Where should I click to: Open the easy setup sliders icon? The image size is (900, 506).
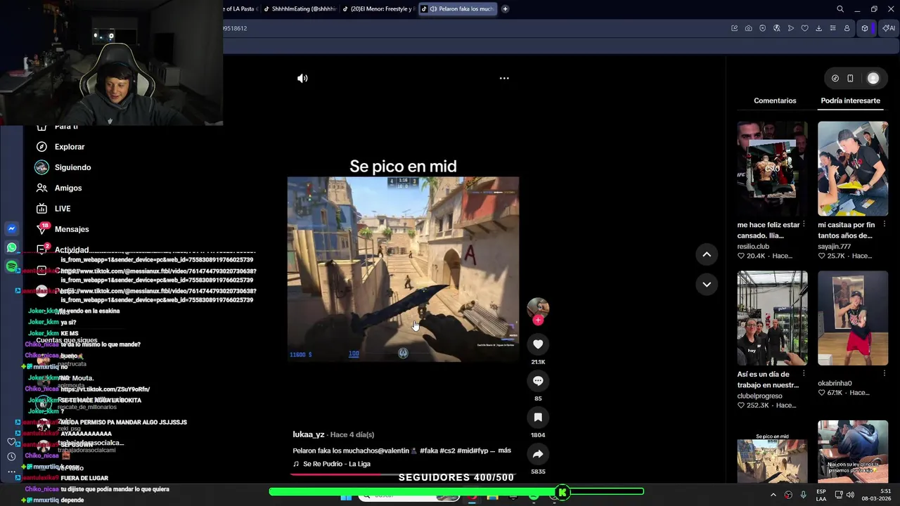point(832,28)
